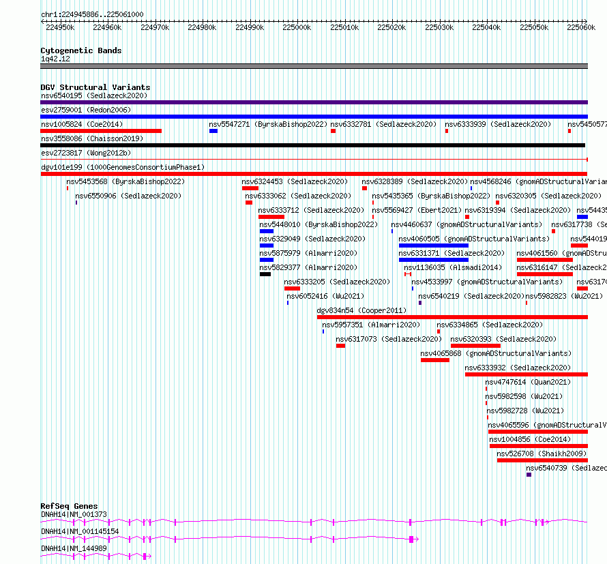This screenshot has width=607, height=564.
Task: Select red bar under nsv6324453
Action: [250, 188]
